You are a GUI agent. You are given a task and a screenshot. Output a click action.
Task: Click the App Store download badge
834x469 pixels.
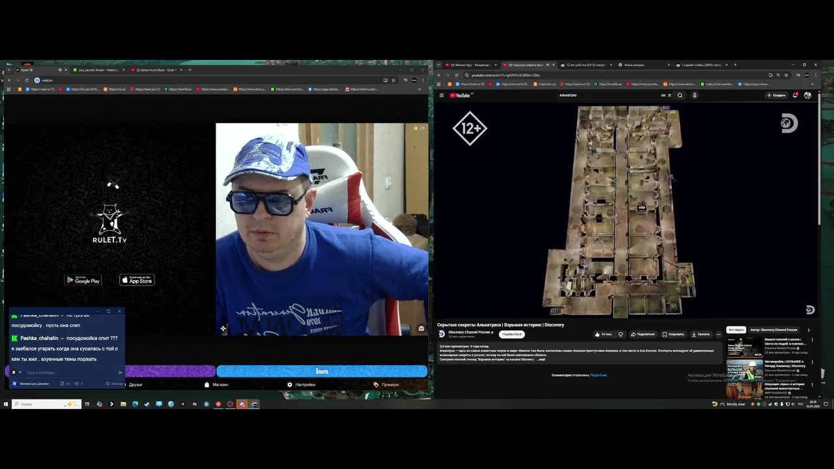[137, 280]
